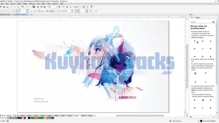Viewport: 219px width, 123px height.
Task: Go to Page 5 tab
Action: click(x=50, y=116)
